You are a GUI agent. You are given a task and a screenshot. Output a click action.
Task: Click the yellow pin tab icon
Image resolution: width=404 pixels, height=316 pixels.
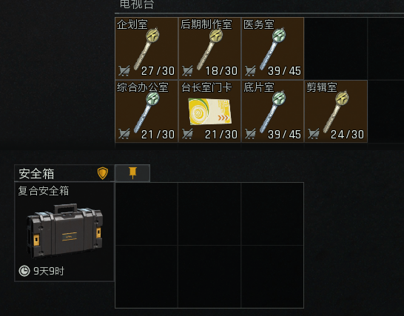pos(132,172)
